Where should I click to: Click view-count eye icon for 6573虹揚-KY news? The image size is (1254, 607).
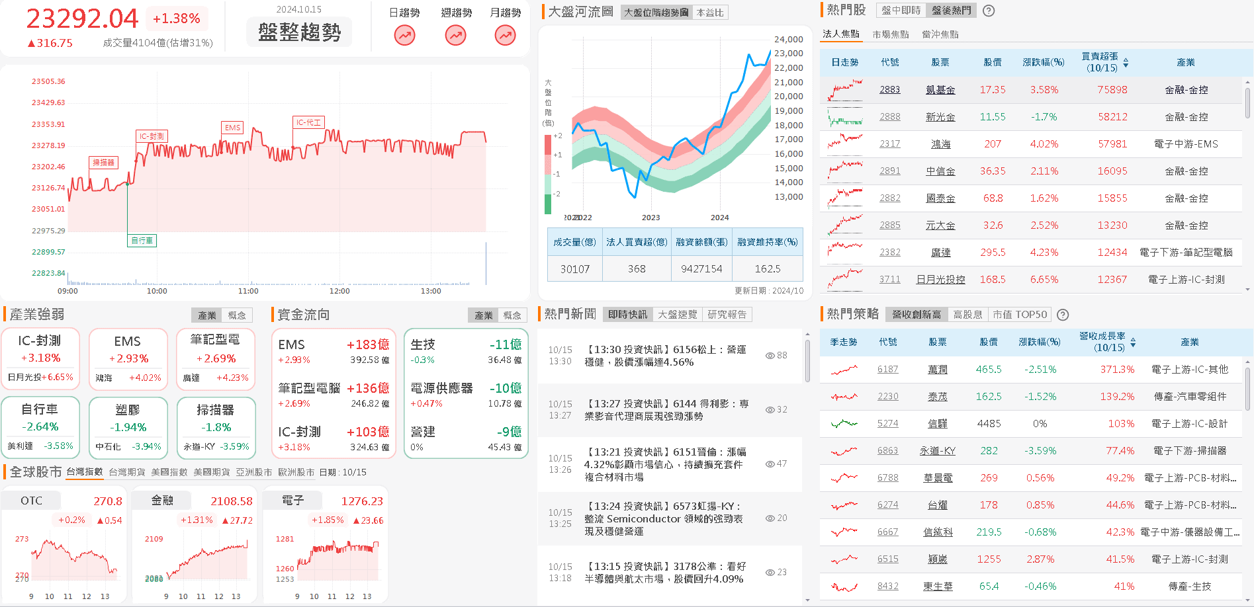770,518
